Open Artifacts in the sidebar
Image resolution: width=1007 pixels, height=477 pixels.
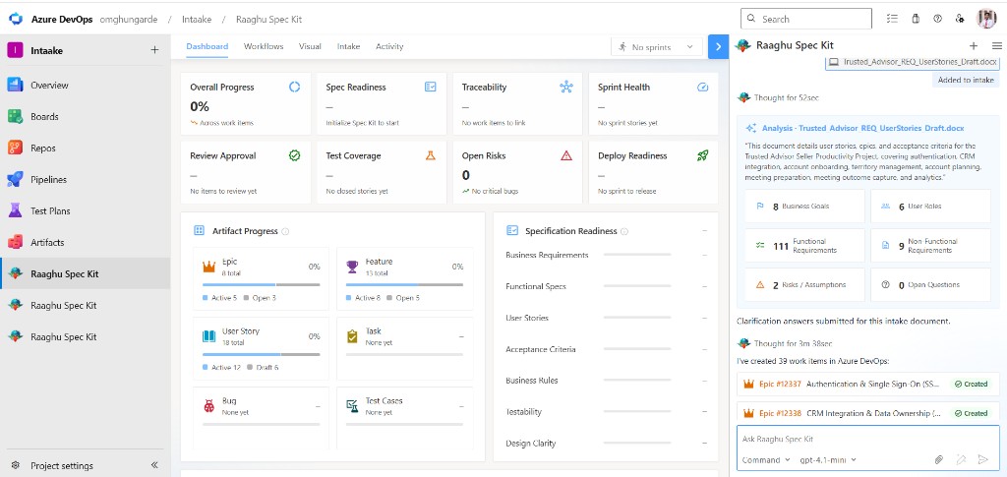coord(86,242)
